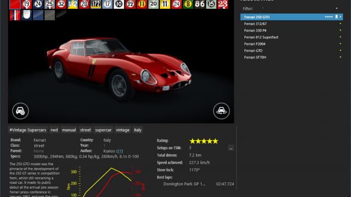The width and height of the screenshot is (351, 197).
Task: Choose the number 25 skin
Action: [49, 4]
